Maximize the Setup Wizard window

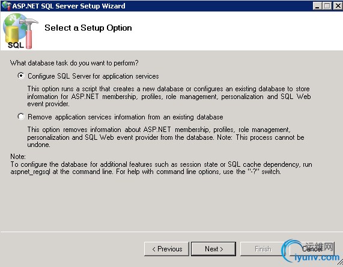point(327,6)
